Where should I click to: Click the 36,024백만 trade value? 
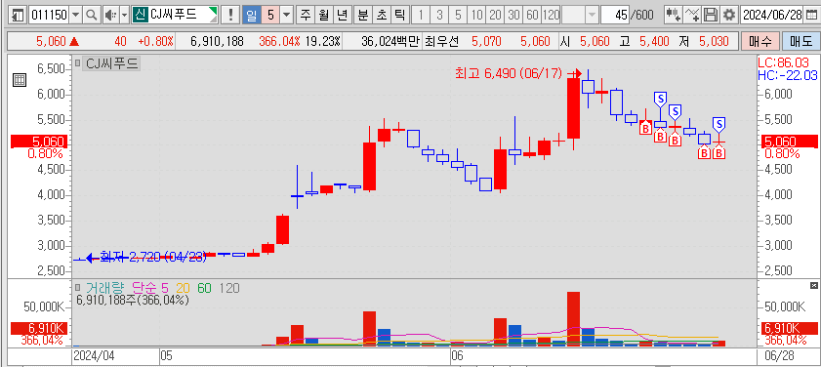[390, 41]
